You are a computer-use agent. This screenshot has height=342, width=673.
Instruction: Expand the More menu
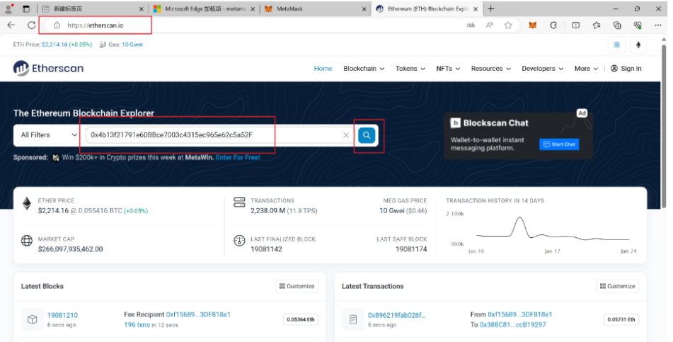tap(586, 68)
